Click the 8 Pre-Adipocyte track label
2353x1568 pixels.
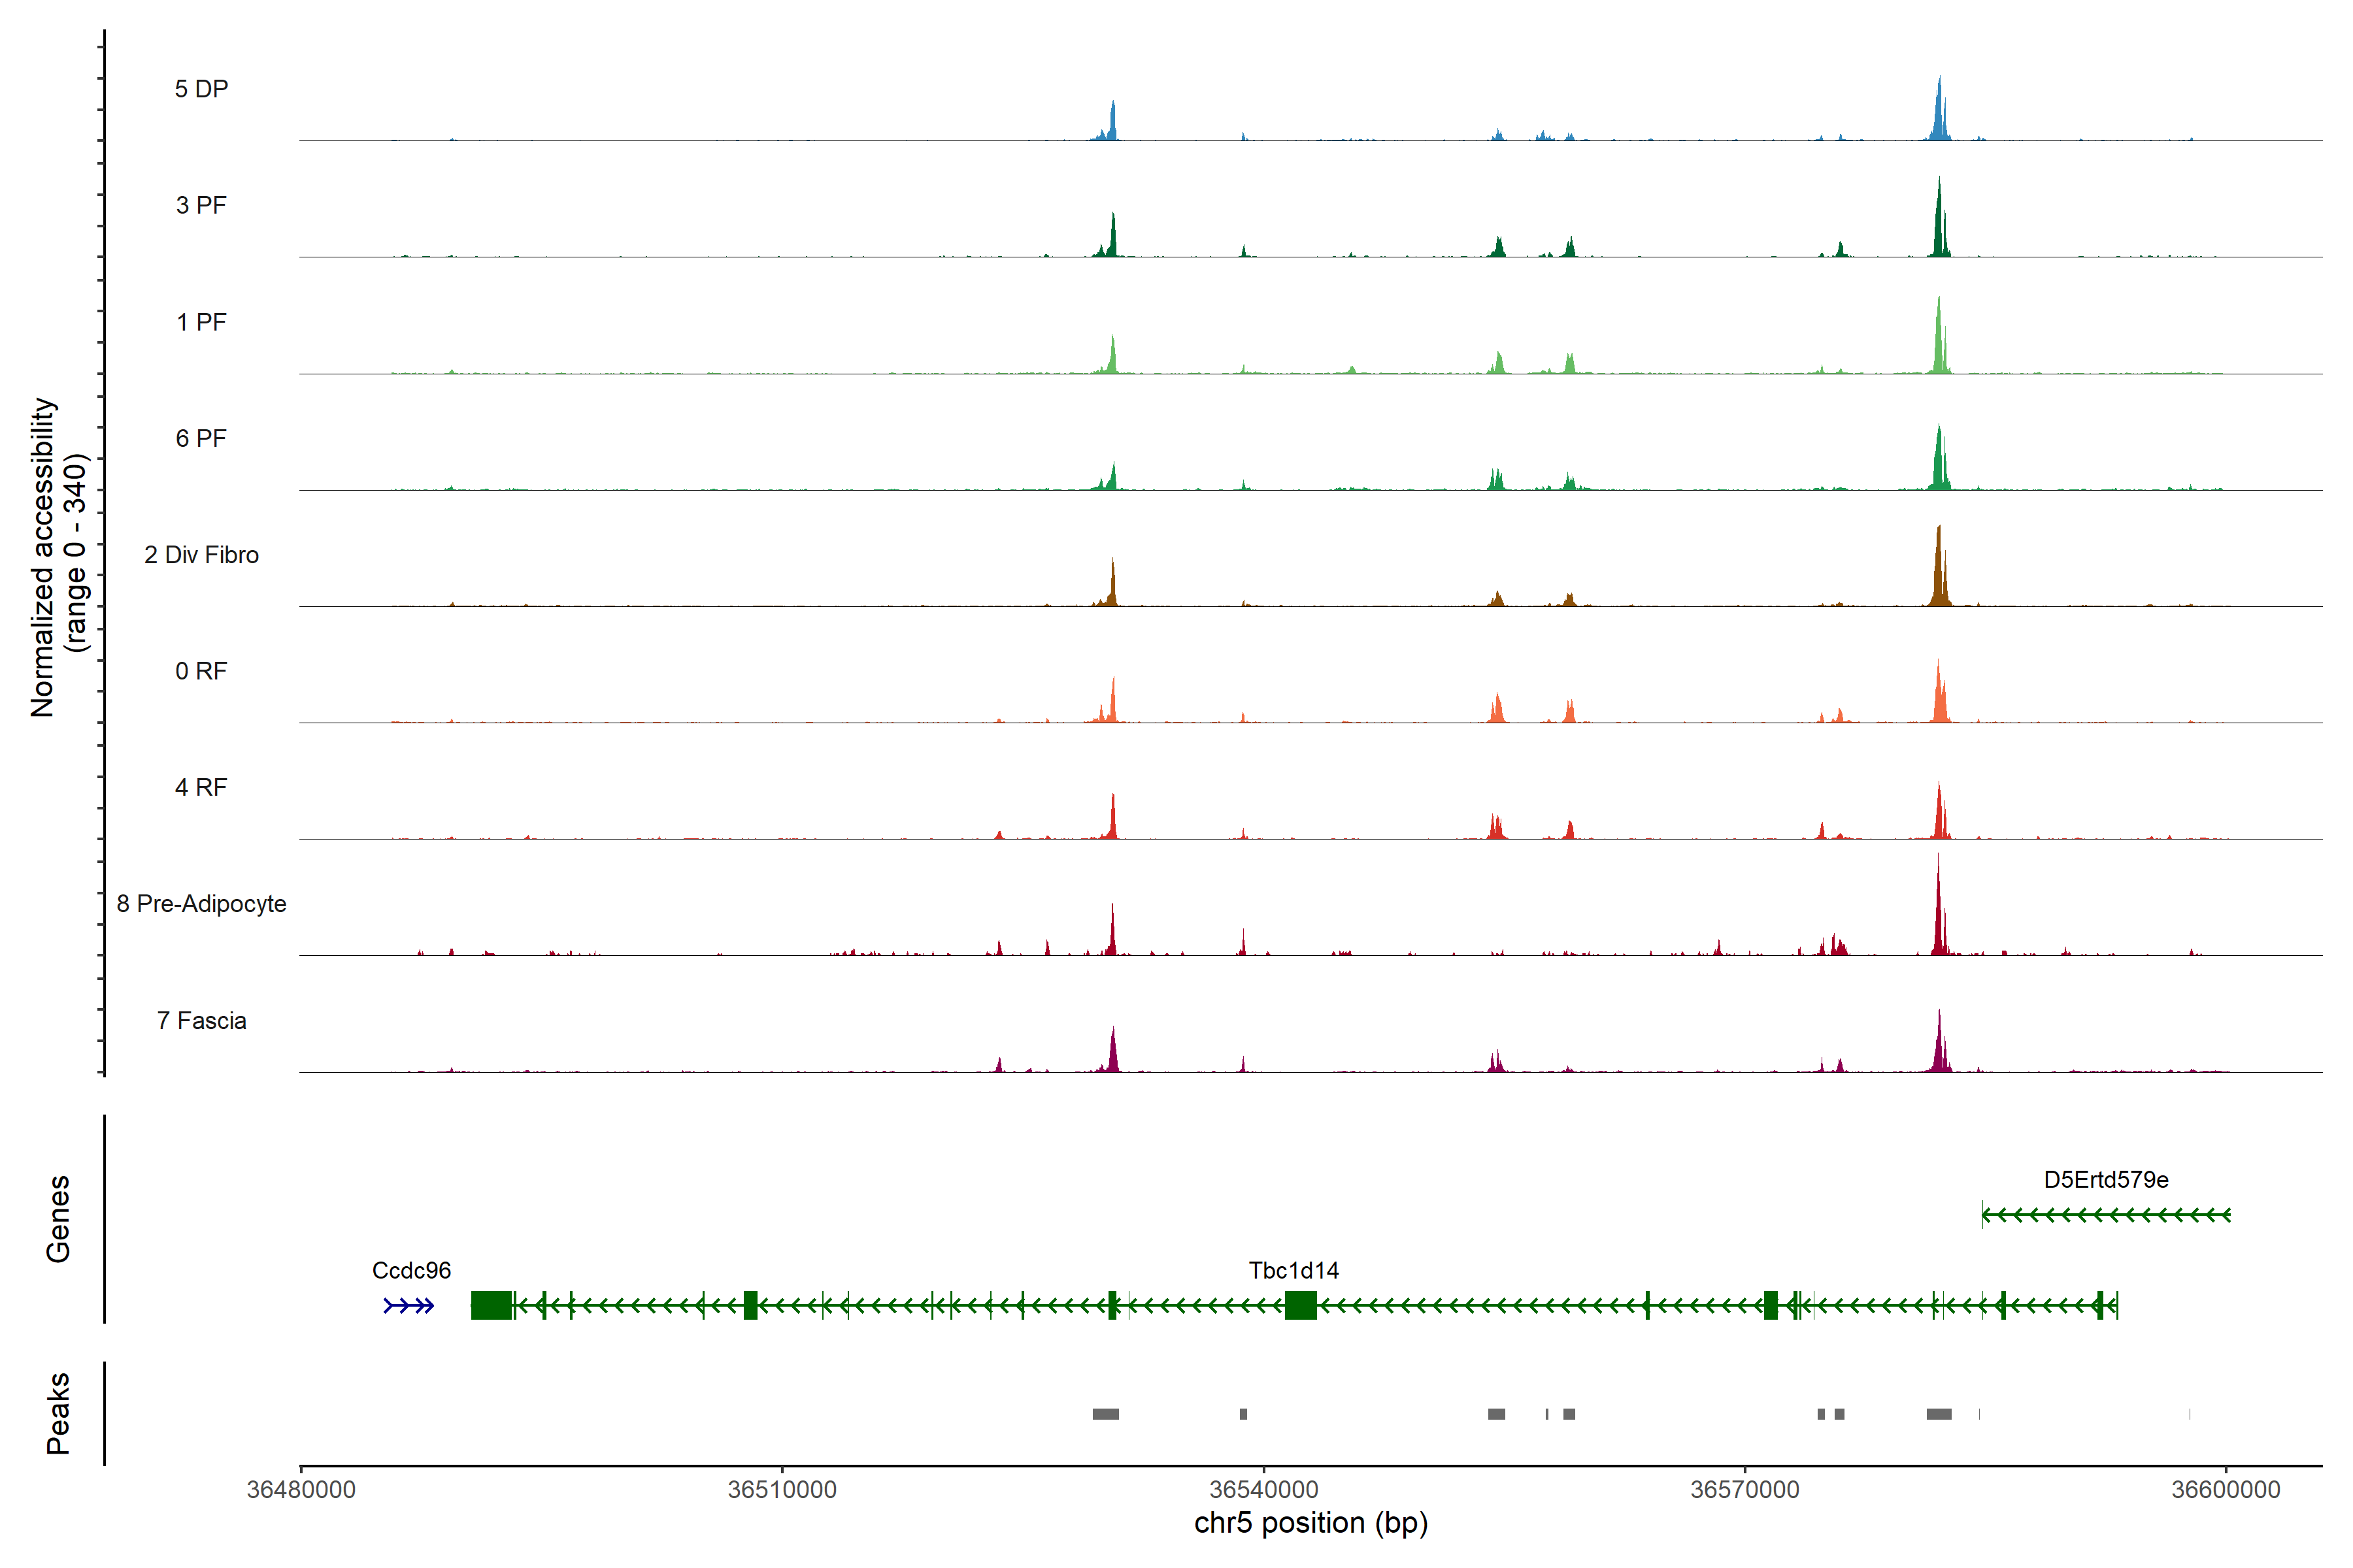click(x=201, y=904)
